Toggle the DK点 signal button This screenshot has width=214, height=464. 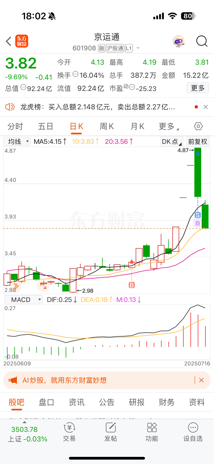pos(172,142)
